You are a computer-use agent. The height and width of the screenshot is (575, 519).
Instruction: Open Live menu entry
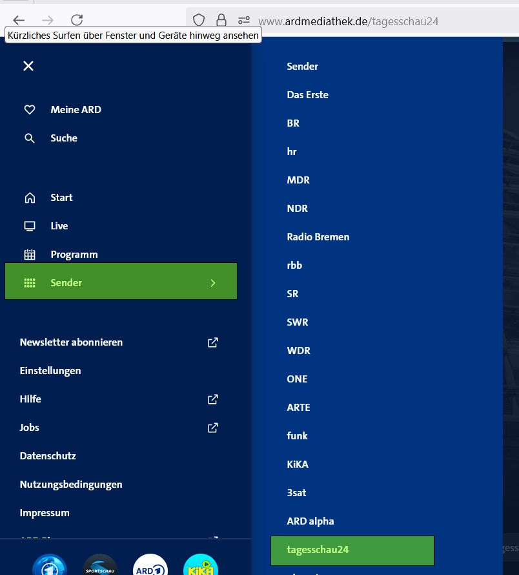(x=59, y=226)
